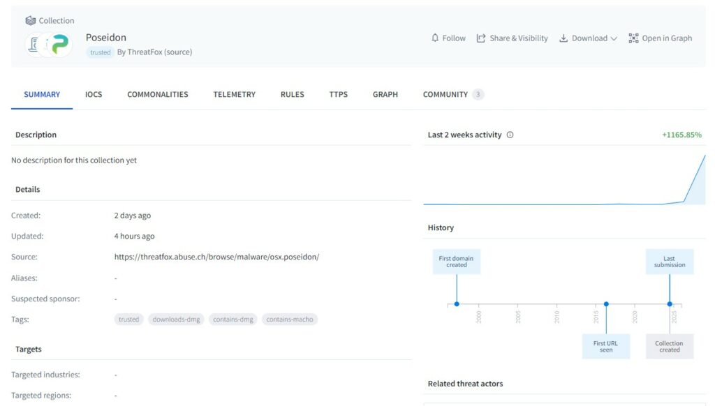Click the Collection stack icon
This screenshot has height=406, width=715.
[30, 21]
